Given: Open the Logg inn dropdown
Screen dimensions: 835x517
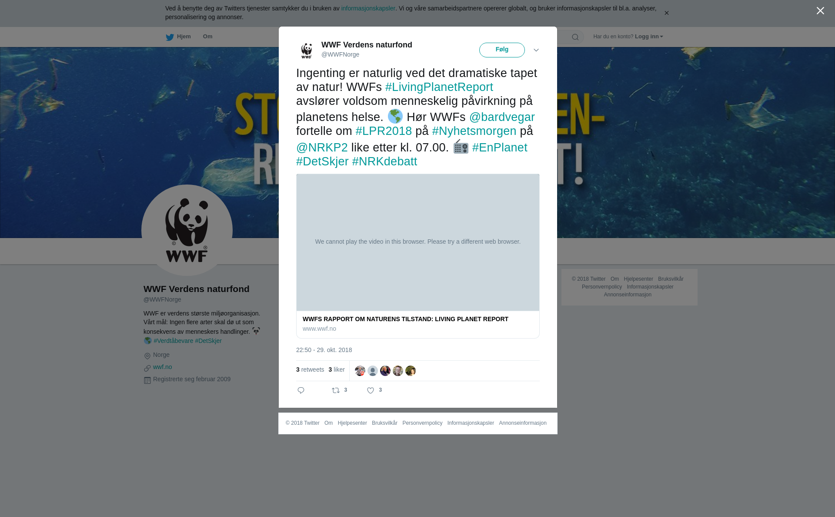Looking at the screenshot, I should click(x=648, y=37).
